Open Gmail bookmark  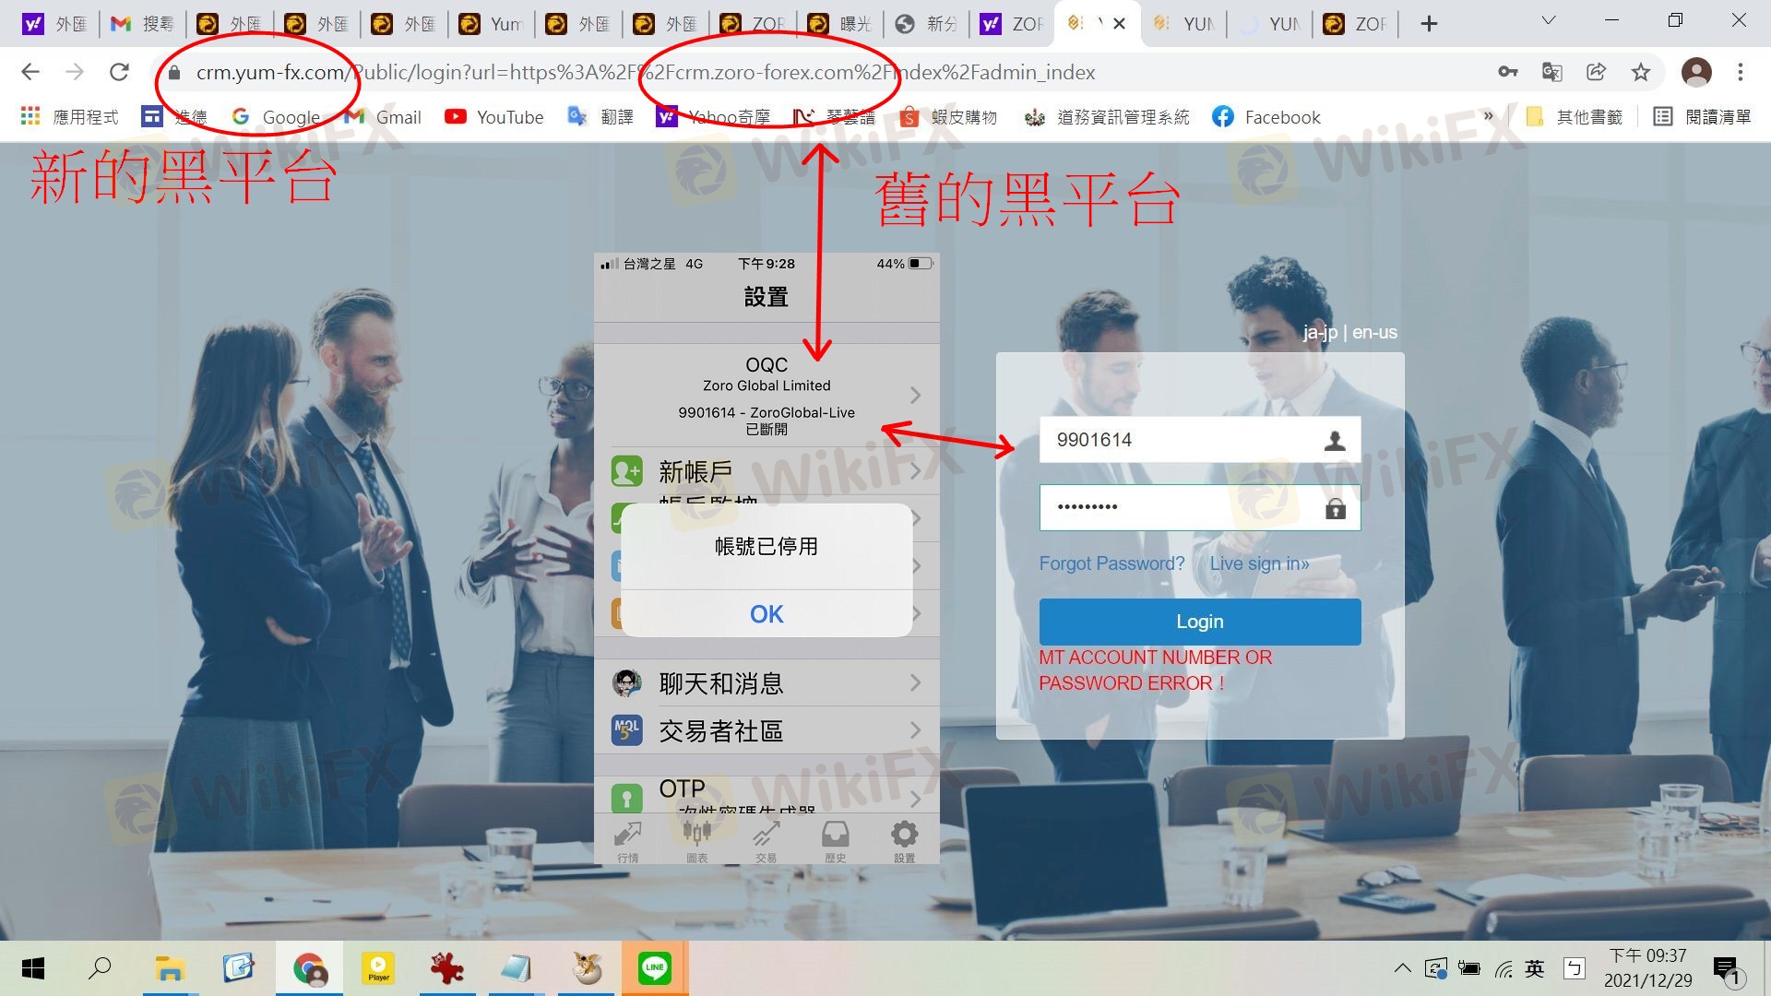(x=383, y=117)
